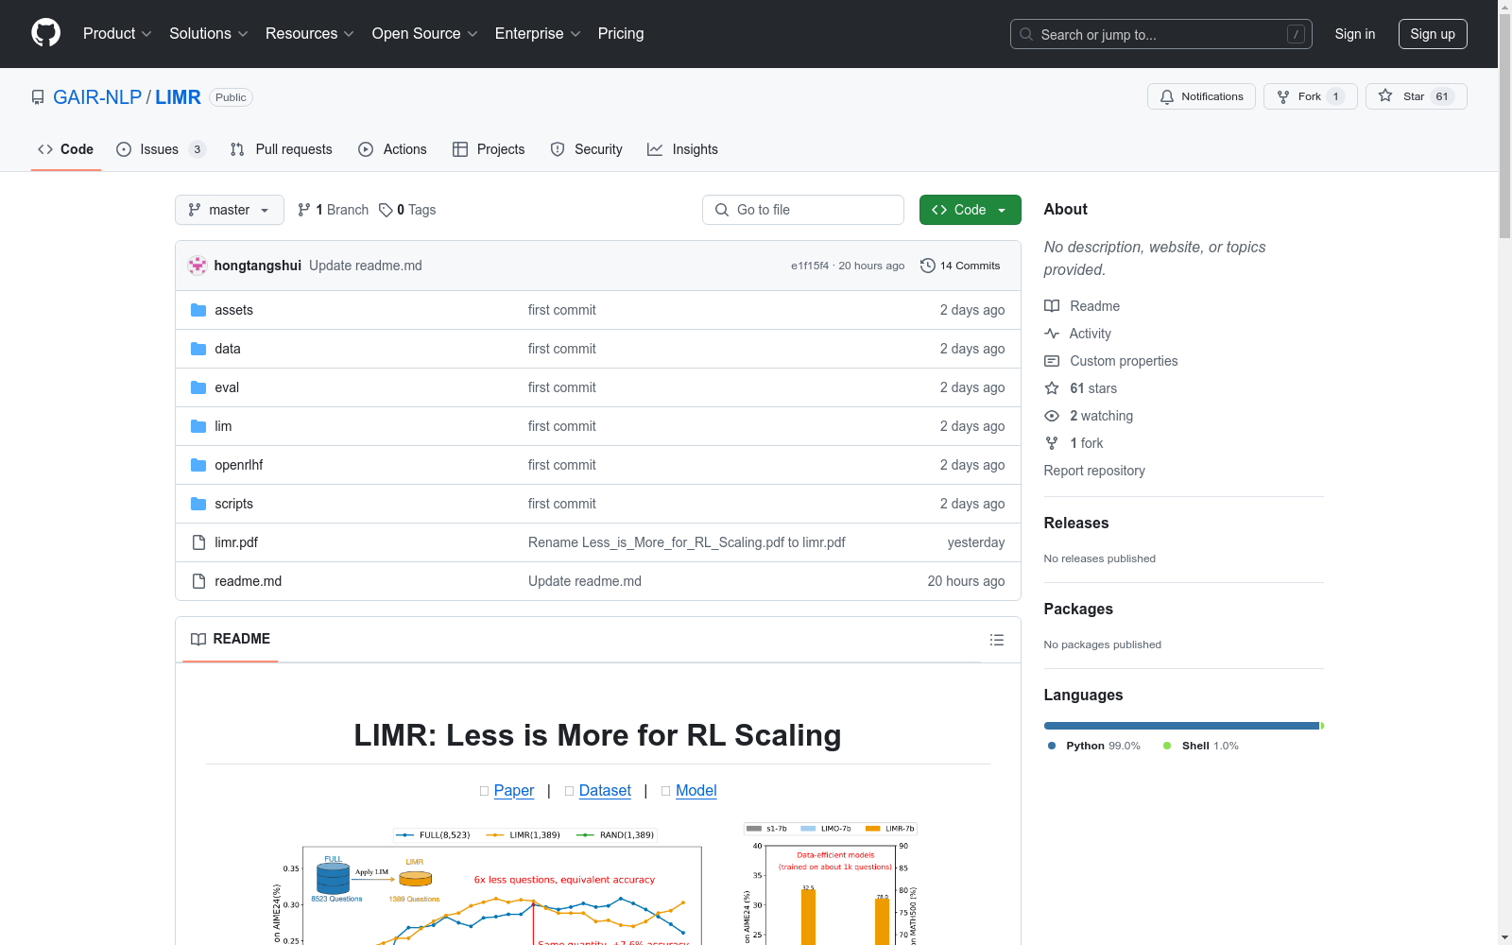Viewport: 1512px width, 945px height.
Task: Click the repository book icon beside GAIR-NLP
Action: click(38, 97)
